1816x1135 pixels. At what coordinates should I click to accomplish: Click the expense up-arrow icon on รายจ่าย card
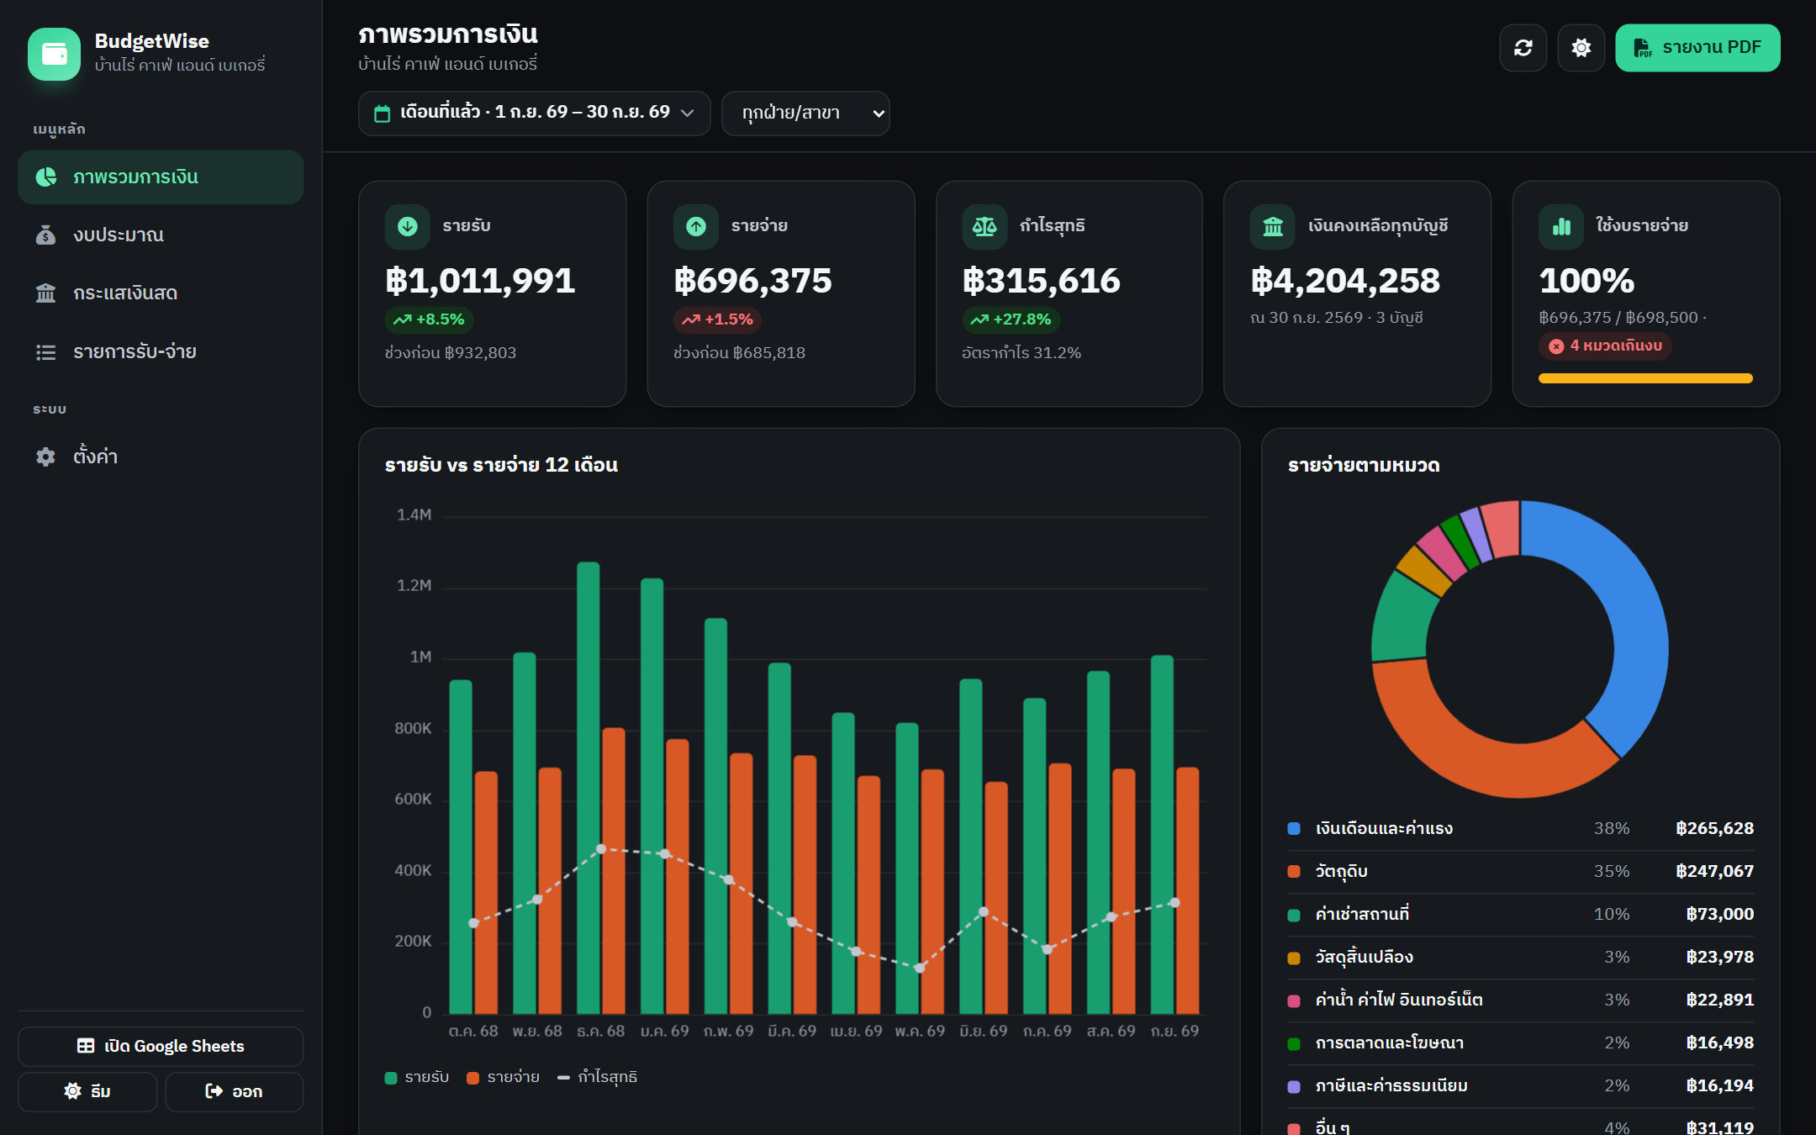coord(696,226)
